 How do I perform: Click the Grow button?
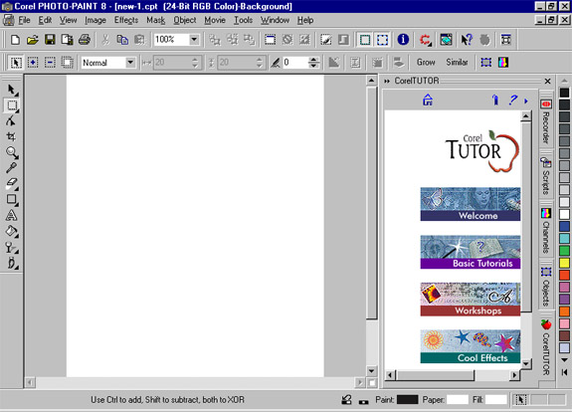pyautogui.click(x=426, y=63)
